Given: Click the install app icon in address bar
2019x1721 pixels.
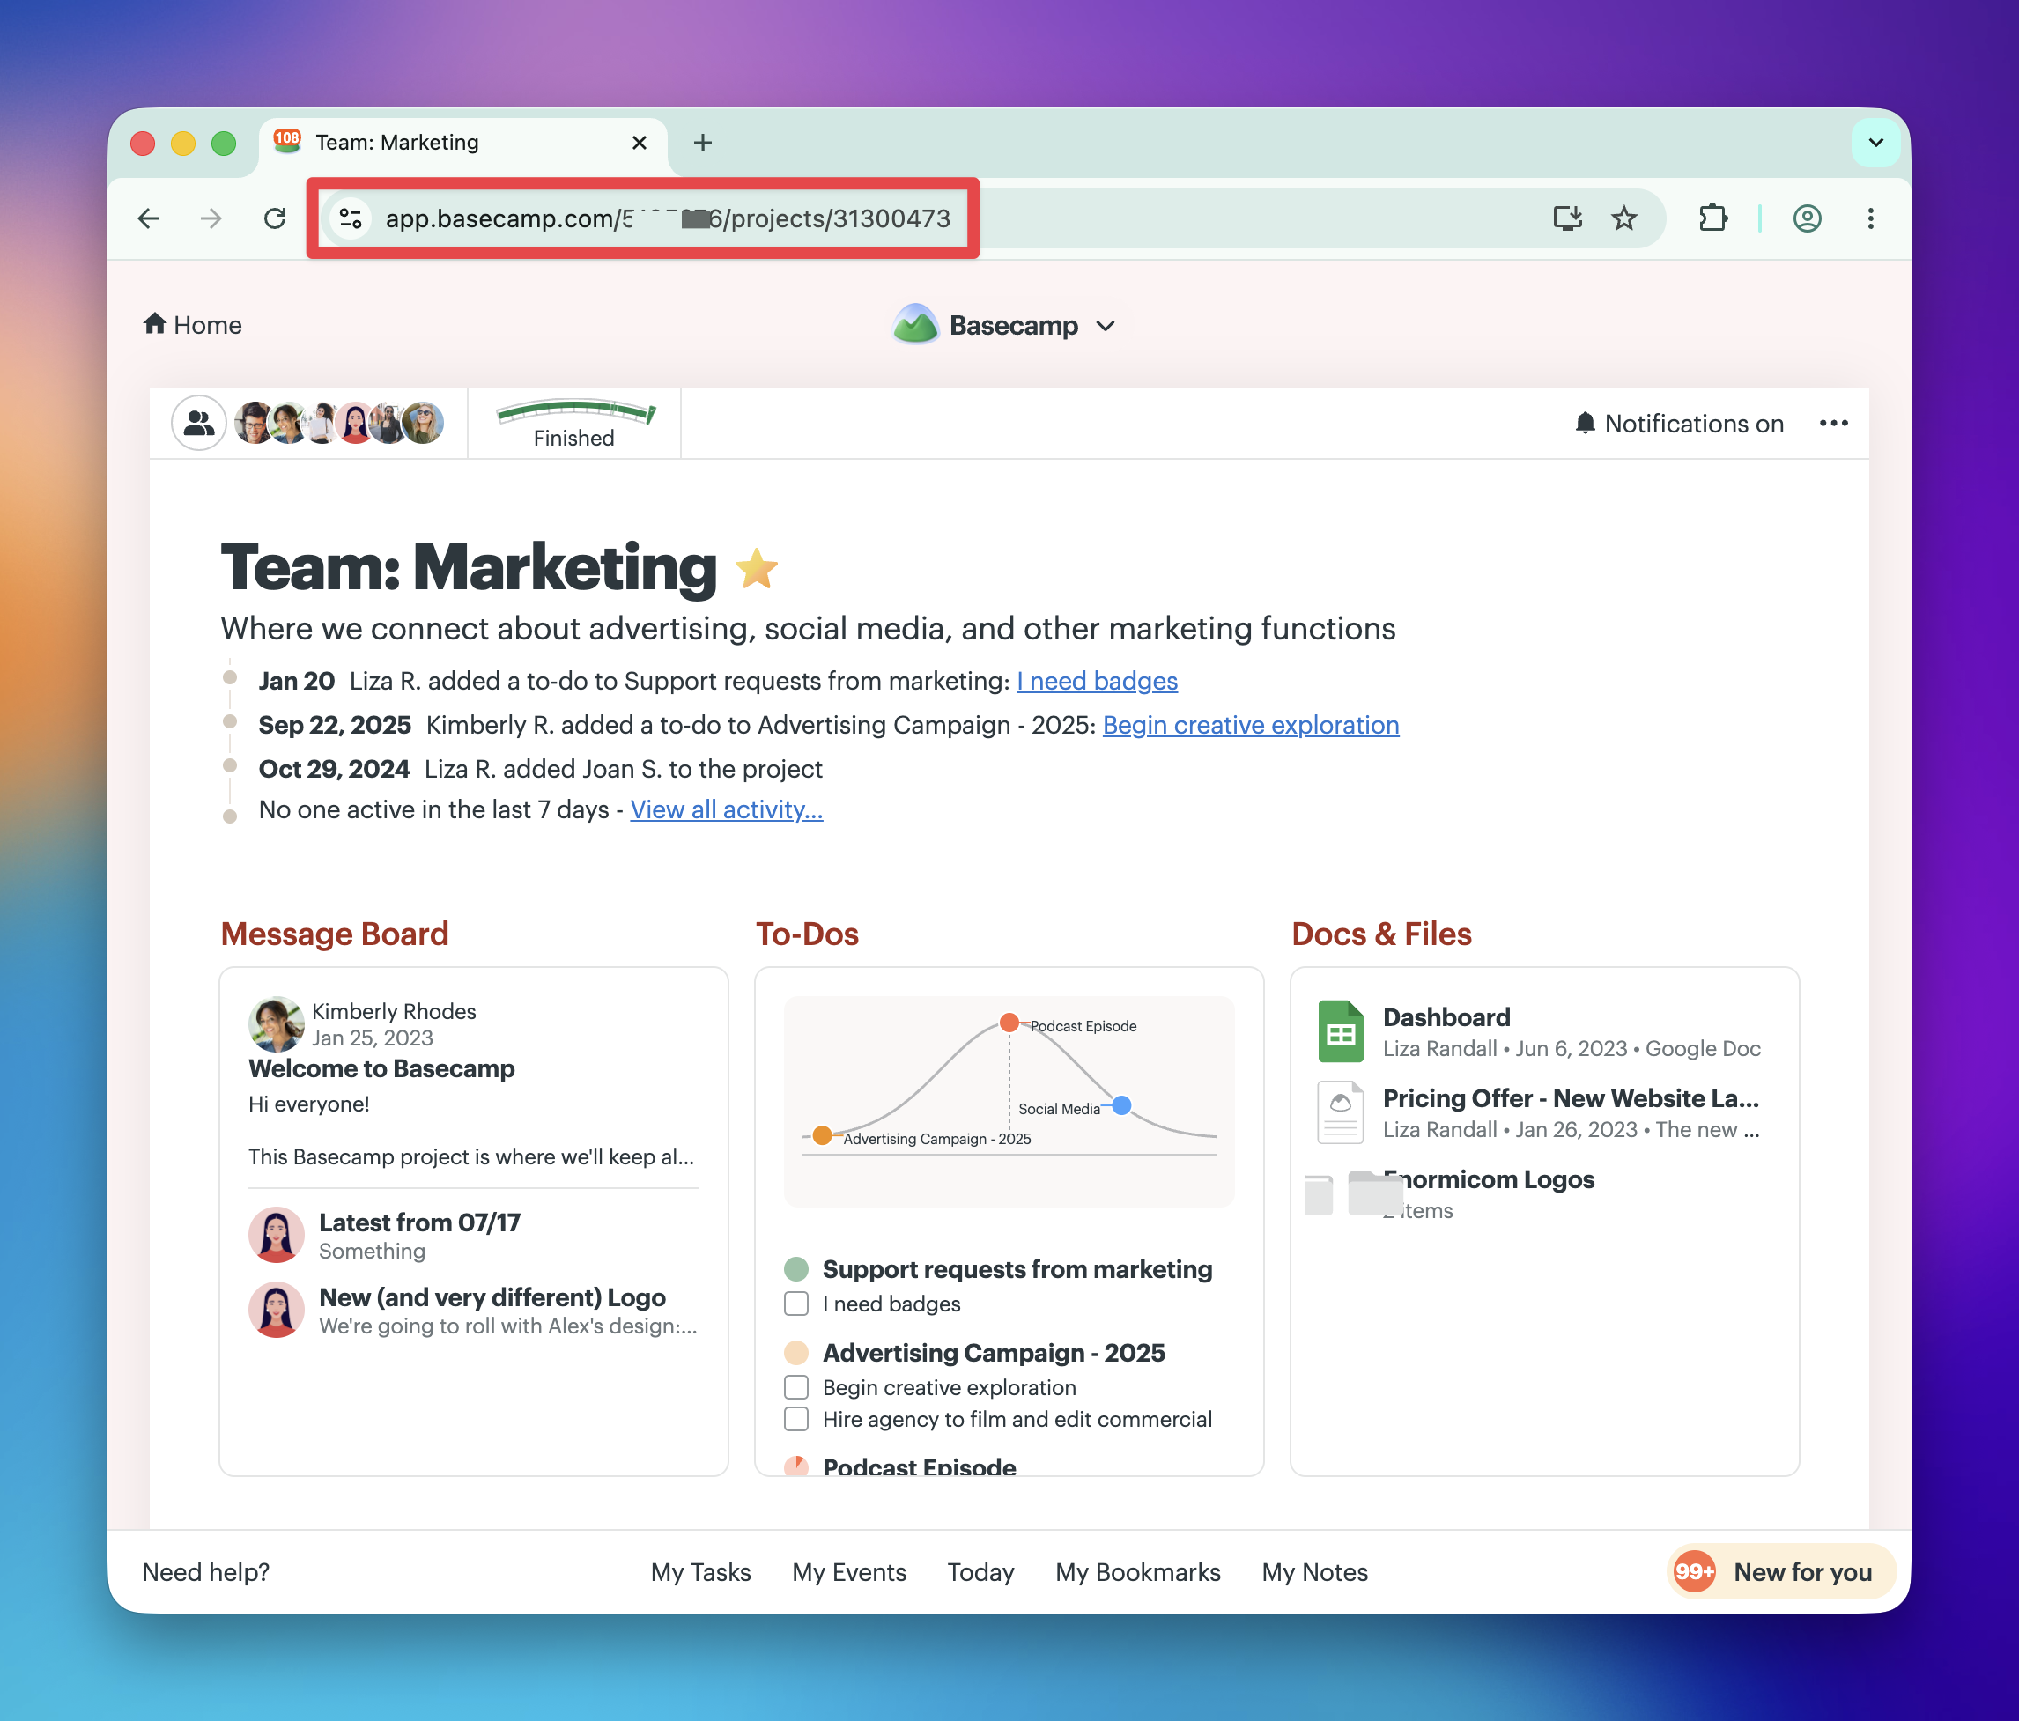Looking at the screenshot, I should point(1567,218).
